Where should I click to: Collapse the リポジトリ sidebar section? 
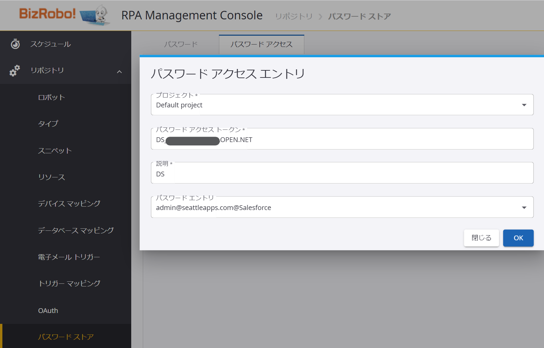tap(119, 71)
